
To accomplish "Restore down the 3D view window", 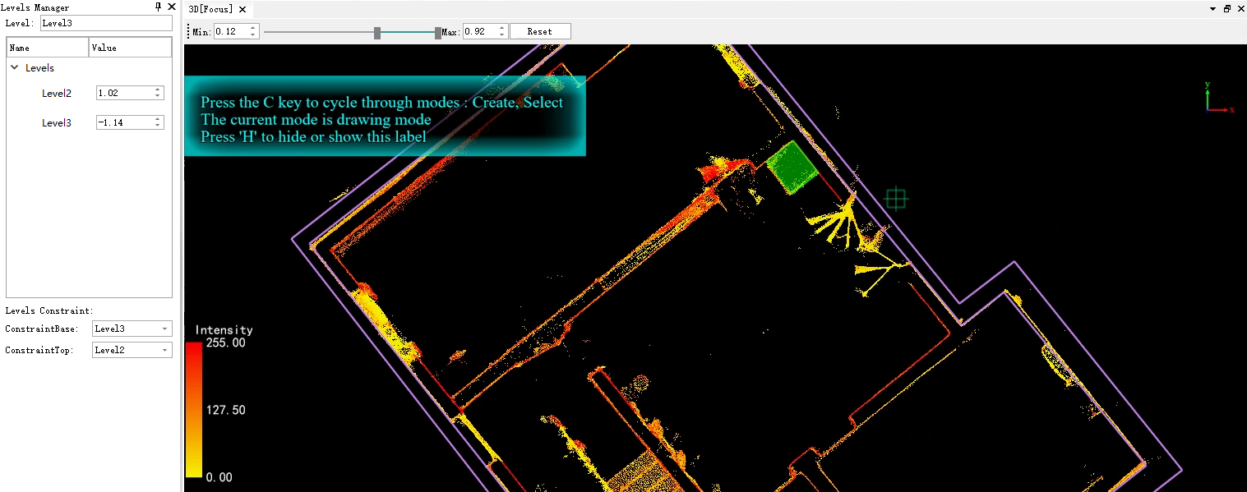I will pyautogui.click(x=1226, y=9).
